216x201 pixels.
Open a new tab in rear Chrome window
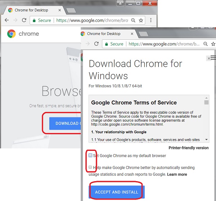coord(71,10)
